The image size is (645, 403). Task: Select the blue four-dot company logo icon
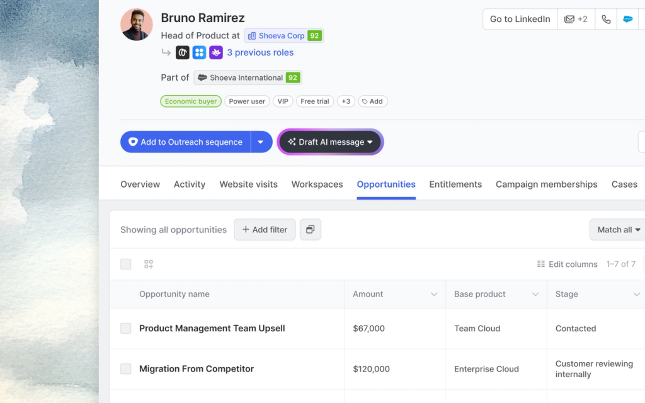click(x=199, y=52)
